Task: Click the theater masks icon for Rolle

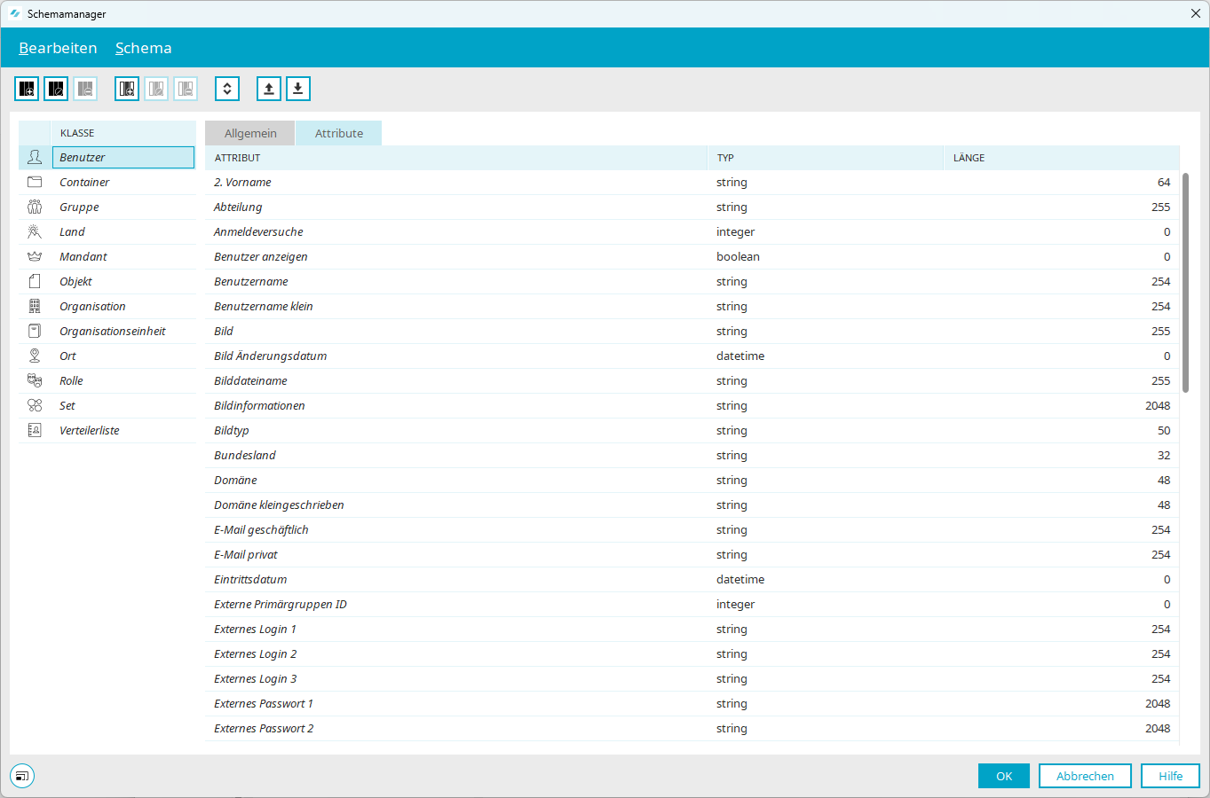Action: tap(35, 381)
